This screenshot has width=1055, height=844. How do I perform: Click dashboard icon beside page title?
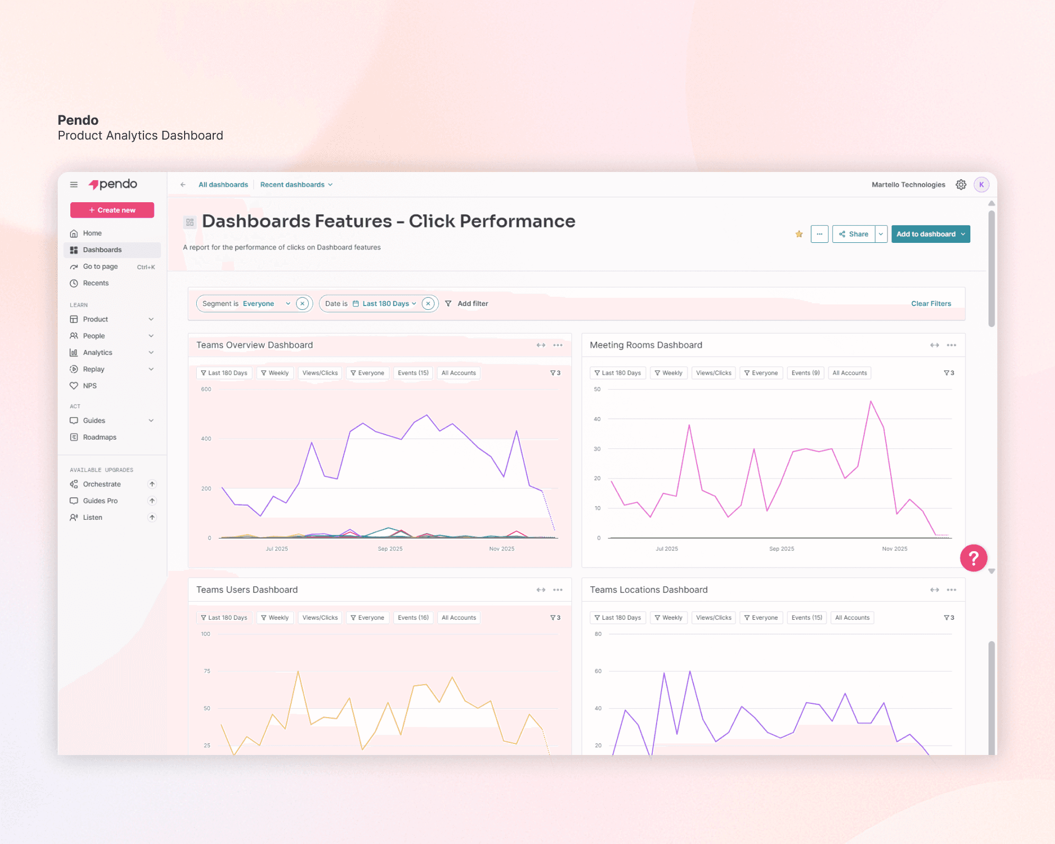coord(190,223)
